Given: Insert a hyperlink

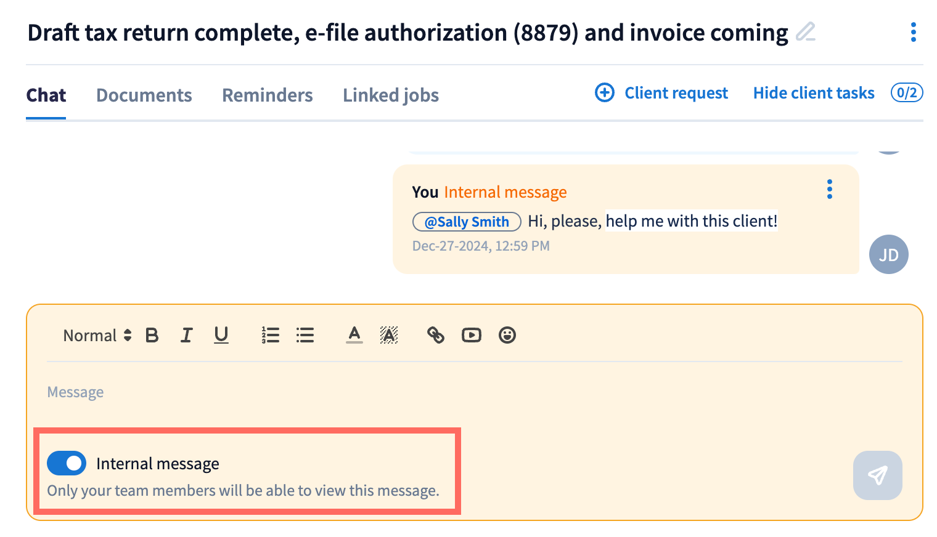Looking at the screenshot, I should pyautogui.click(x=436, y=335).
